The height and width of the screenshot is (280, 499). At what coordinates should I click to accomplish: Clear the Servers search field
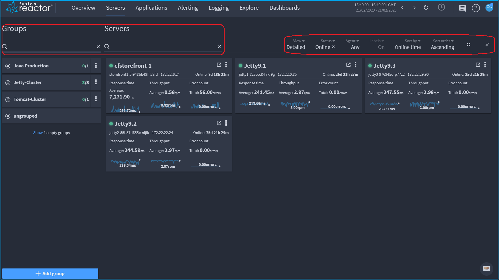219,47
